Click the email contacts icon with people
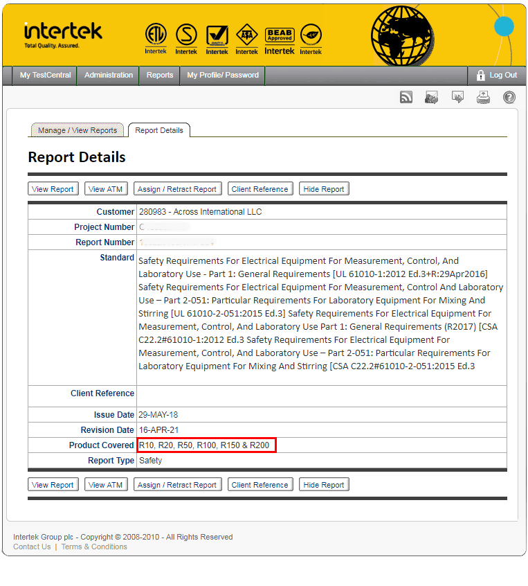Viewport: 528px width, 586px height. [x=431, y=98]
